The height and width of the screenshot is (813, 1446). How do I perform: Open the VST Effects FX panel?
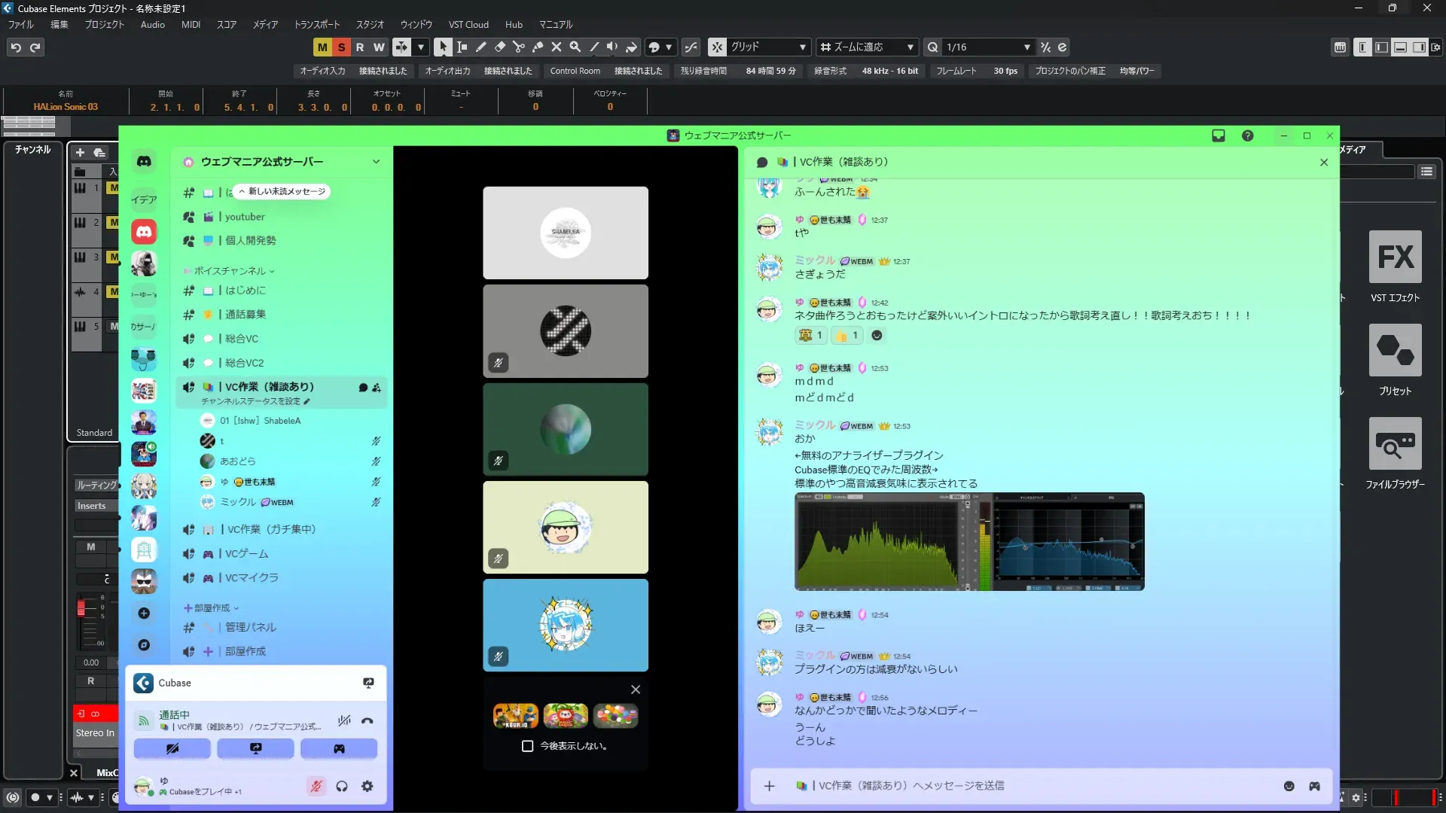click(x=1395, y=257)
